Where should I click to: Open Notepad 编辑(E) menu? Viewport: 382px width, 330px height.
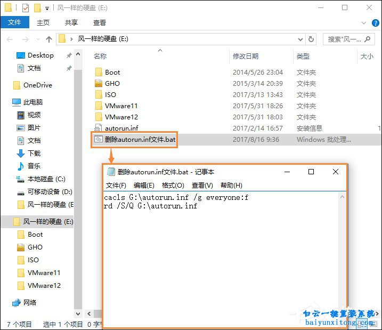click(x=144, y=186)
